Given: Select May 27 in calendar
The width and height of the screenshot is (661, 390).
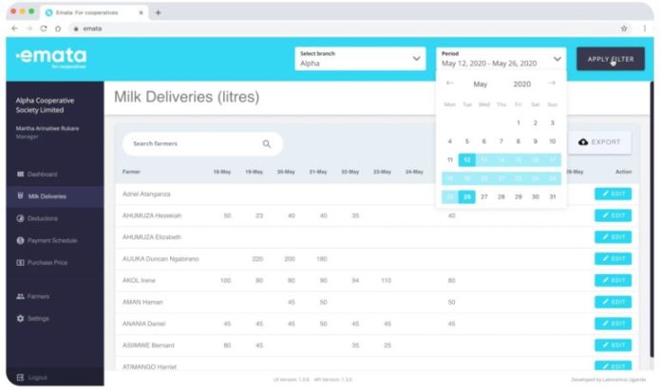Looking at the screenshot, I should pyautogui.click(x=484, y=196).
